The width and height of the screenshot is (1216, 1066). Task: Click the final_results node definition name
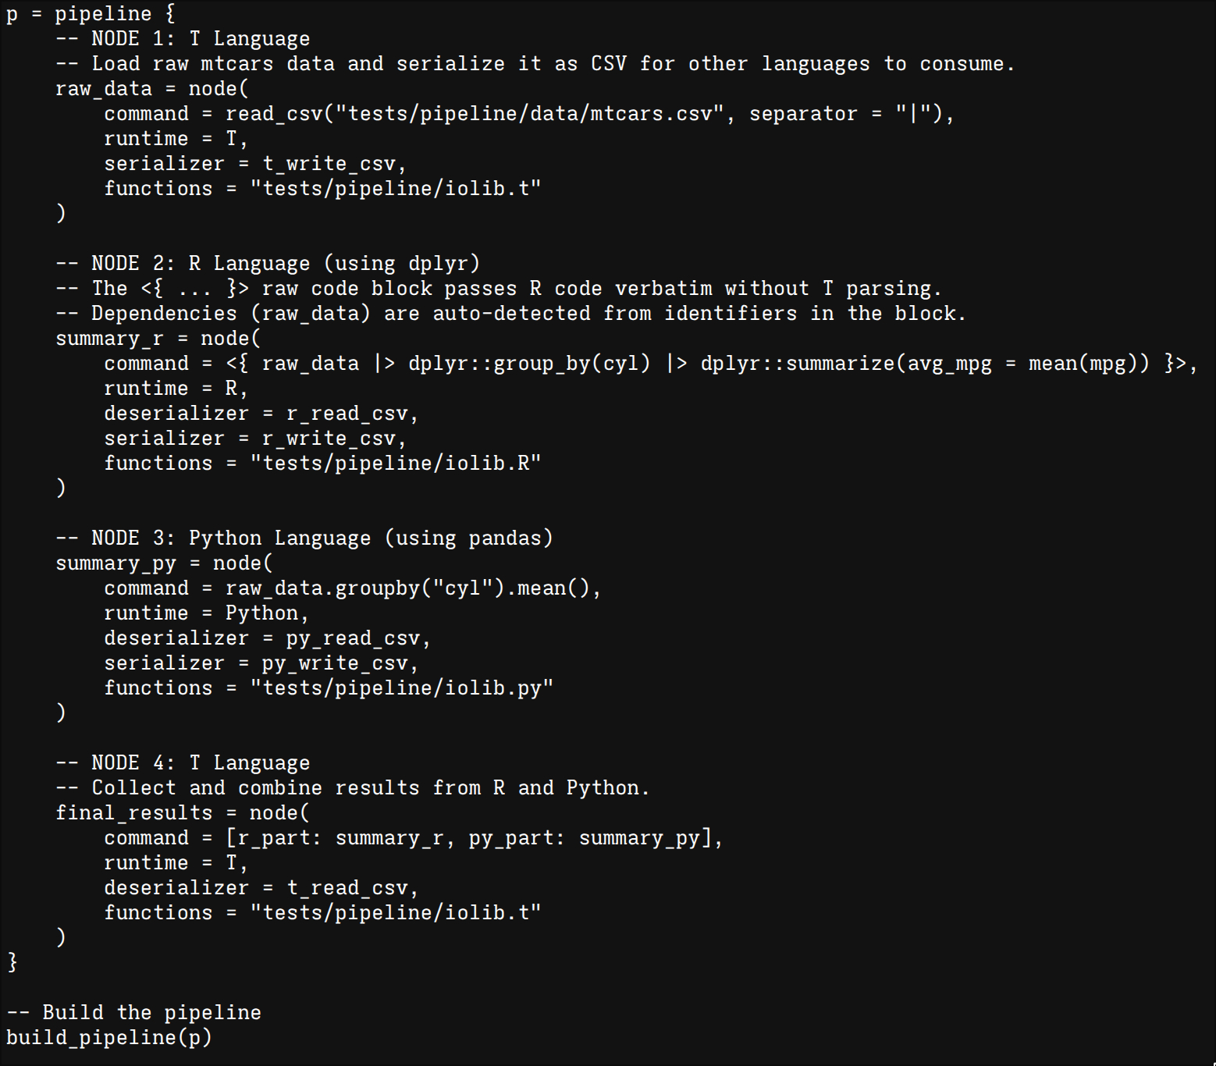click(x=133, y=813)
